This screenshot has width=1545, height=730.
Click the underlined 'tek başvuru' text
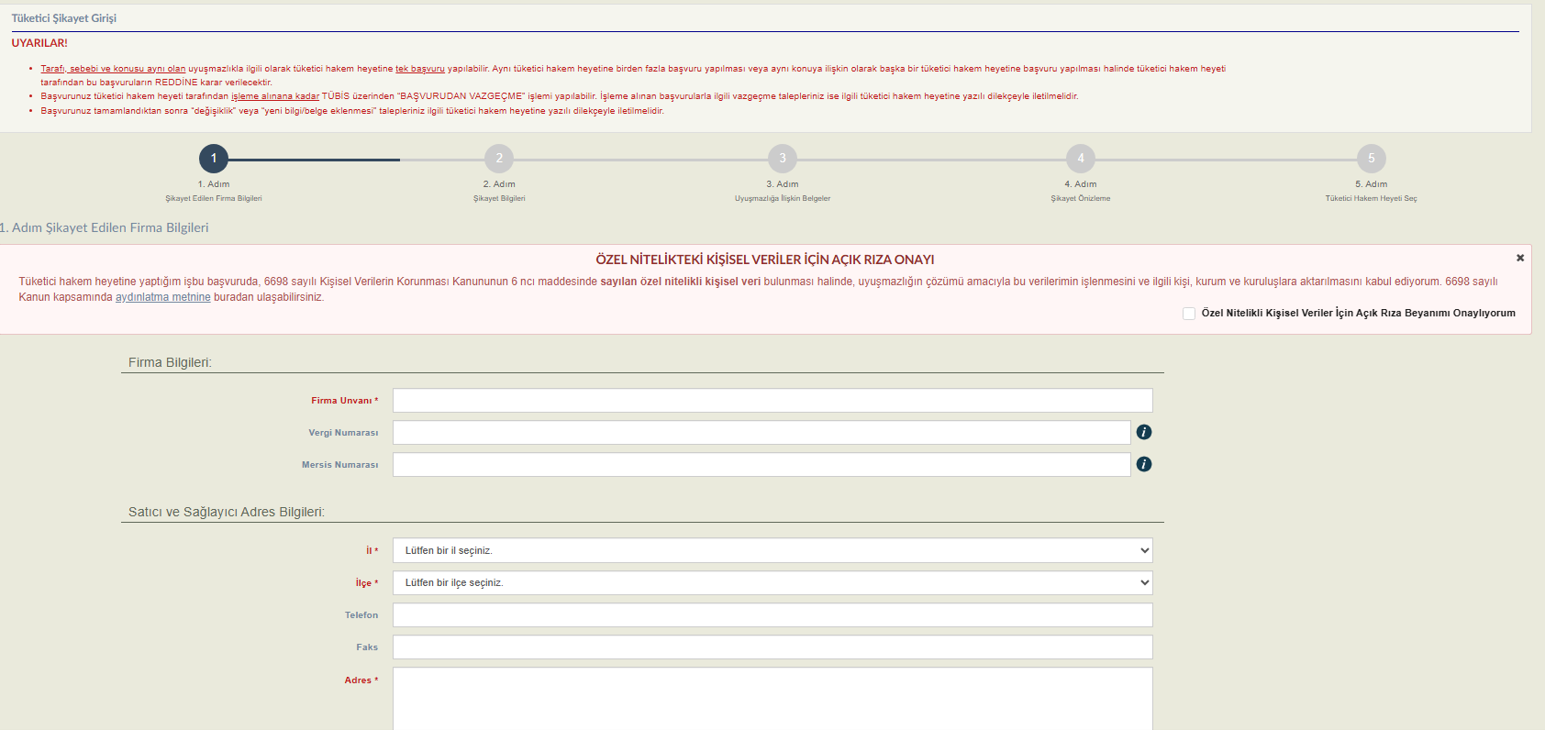click(x=420, y=69)
